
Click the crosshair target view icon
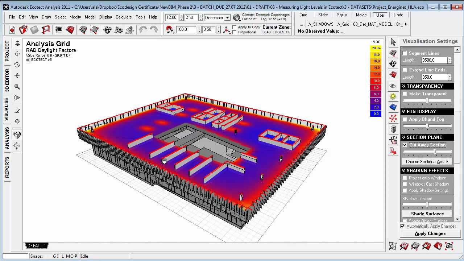click(x=17, y=121)
